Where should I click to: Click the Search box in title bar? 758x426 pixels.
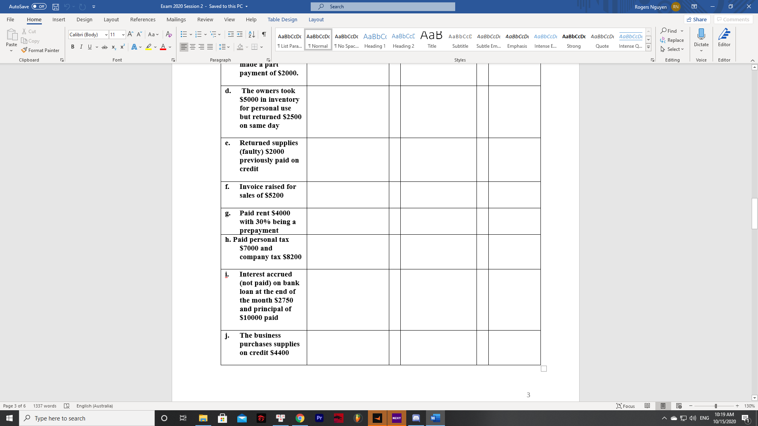382,6
